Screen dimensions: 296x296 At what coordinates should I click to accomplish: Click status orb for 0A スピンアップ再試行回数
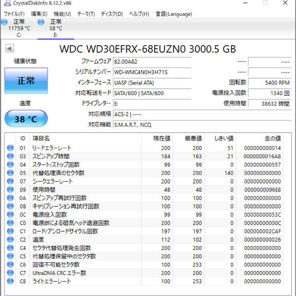click(x=10, y=197)
